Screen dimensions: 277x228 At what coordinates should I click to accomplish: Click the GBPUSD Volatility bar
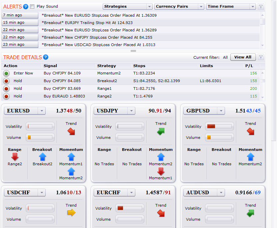[219, 126]
